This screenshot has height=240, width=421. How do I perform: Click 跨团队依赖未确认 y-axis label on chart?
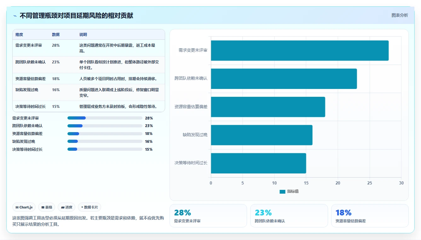tap(191, 78)
